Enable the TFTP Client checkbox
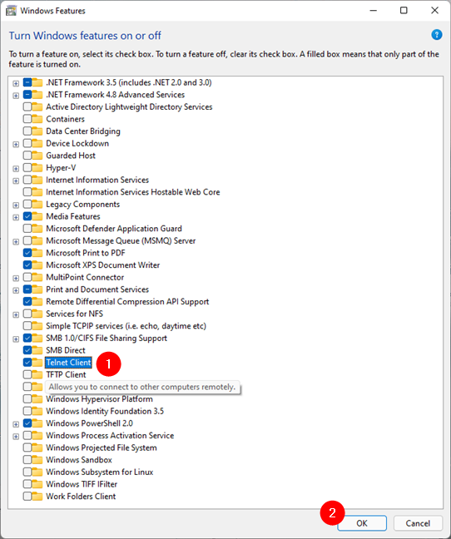The width and height of the screenshot is (451, 539). point(27,374)
